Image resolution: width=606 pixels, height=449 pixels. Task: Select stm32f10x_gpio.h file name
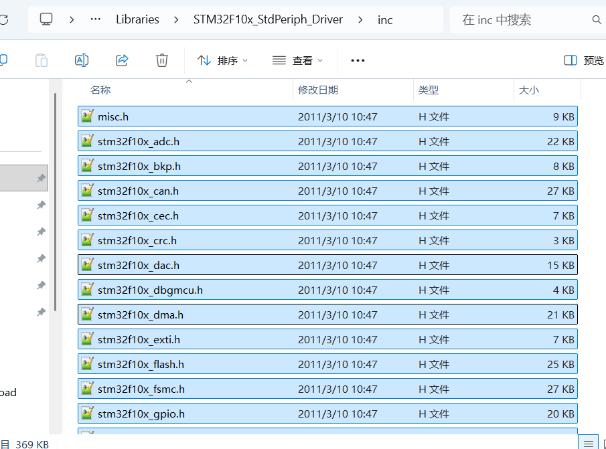(141, 414)
